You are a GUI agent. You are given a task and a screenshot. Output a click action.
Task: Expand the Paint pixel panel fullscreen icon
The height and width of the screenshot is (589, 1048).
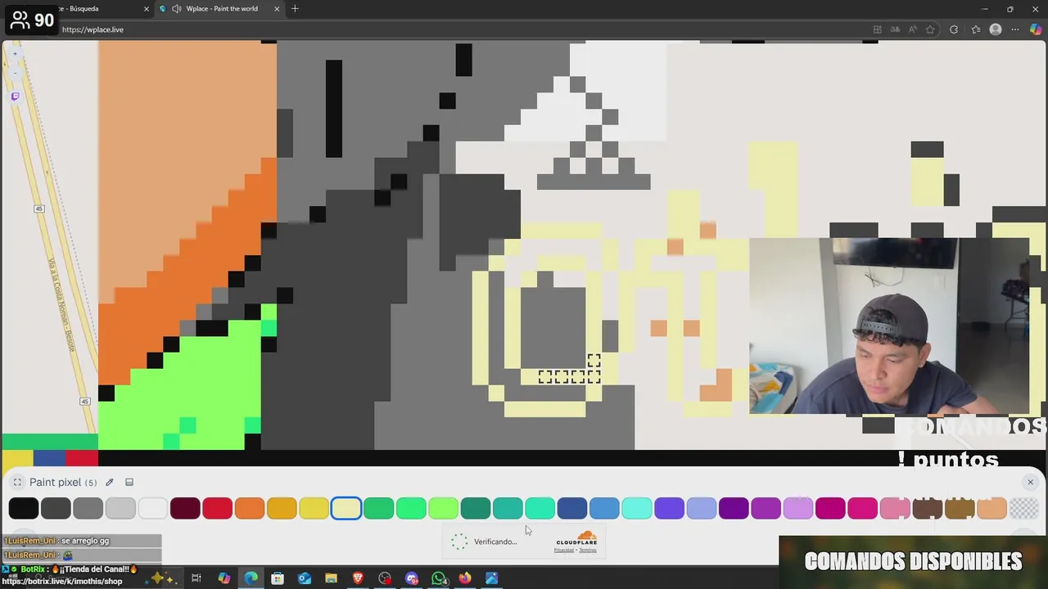pos(17,483)
